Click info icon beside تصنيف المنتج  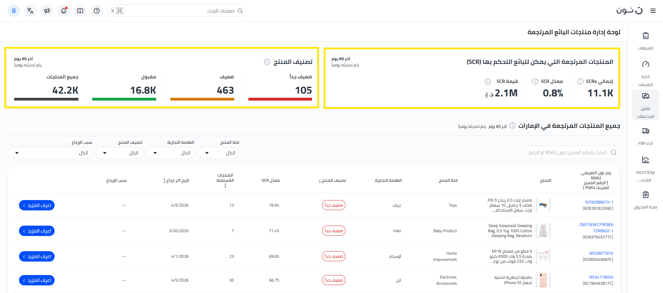(x=267, y=62)
